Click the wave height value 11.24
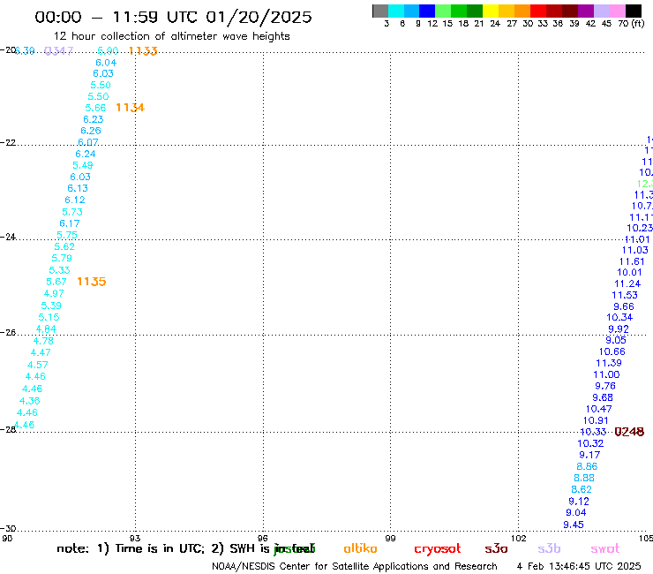 [627, 283]
